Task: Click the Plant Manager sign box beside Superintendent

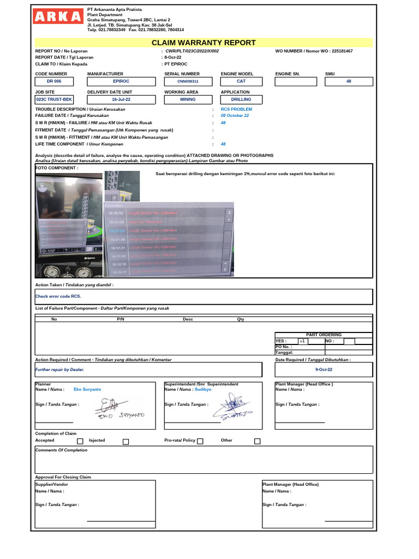Action: pos(324,406)
